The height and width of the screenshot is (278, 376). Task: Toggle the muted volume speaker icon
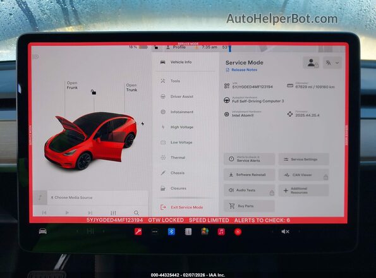tap(285, 231)
